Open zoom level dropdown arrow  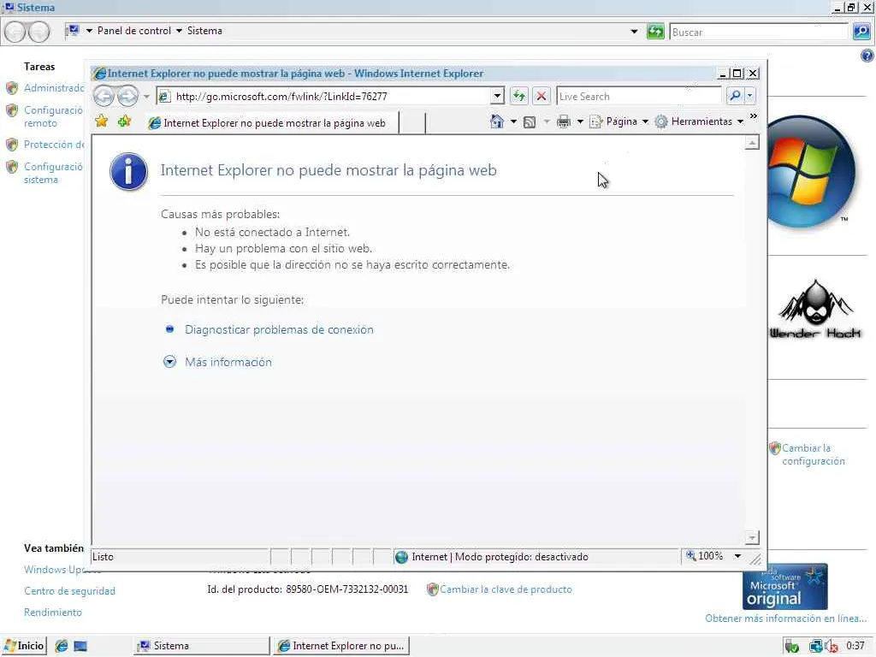coord(737,556)
